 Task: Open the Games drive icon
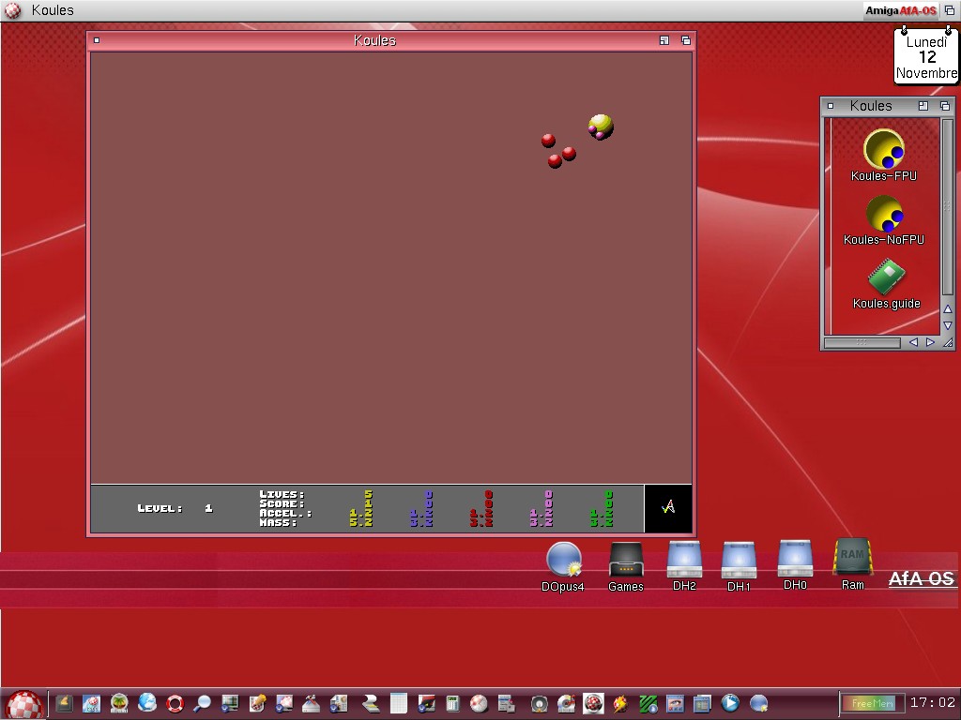[625, 560]
